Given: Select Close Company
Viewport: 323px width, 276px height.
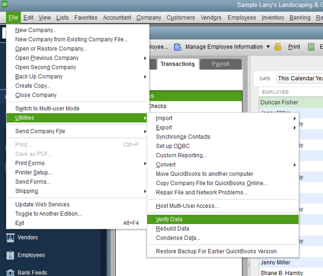Looking at the screenshot, I should pyautogui.click(x=36, y=95).
